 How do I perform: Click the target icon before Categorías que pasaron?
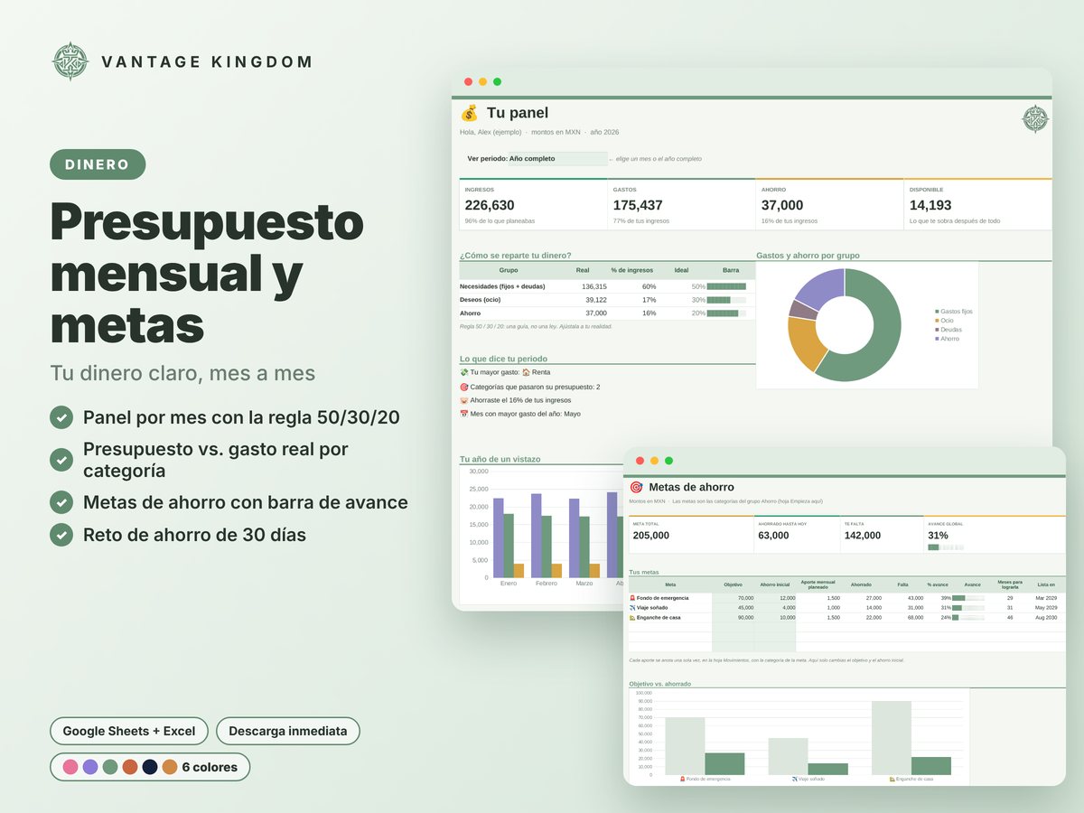464,387
